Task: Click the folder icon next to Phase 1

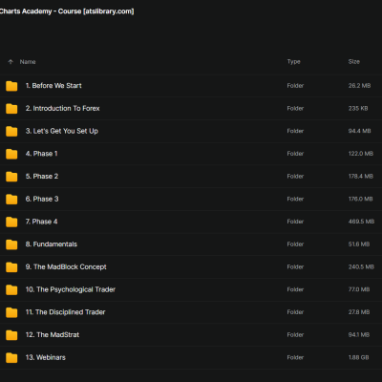Action: coord(11,154)
